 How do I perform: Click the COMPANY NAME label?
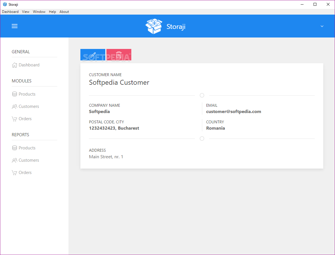[x=104, y=105]
